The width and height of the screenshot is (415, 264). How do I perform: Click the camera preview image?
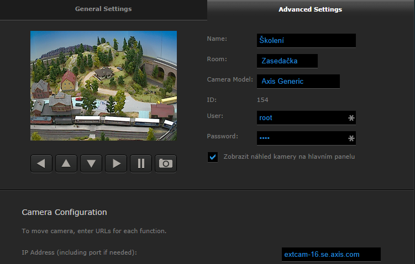[x=103, y=85]
